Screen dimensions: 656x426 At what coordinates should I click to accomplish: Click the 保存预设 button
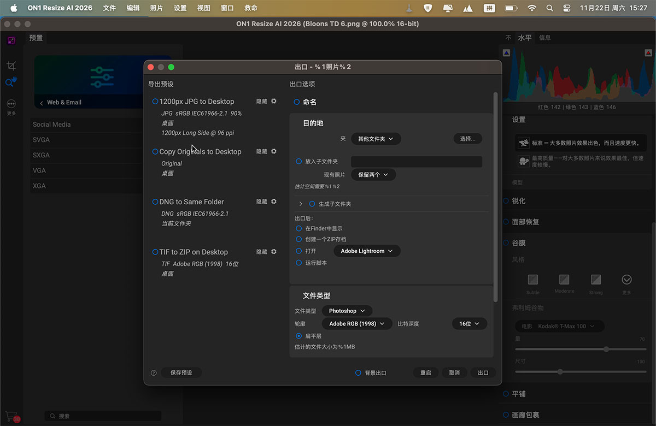tap(181, 372)
